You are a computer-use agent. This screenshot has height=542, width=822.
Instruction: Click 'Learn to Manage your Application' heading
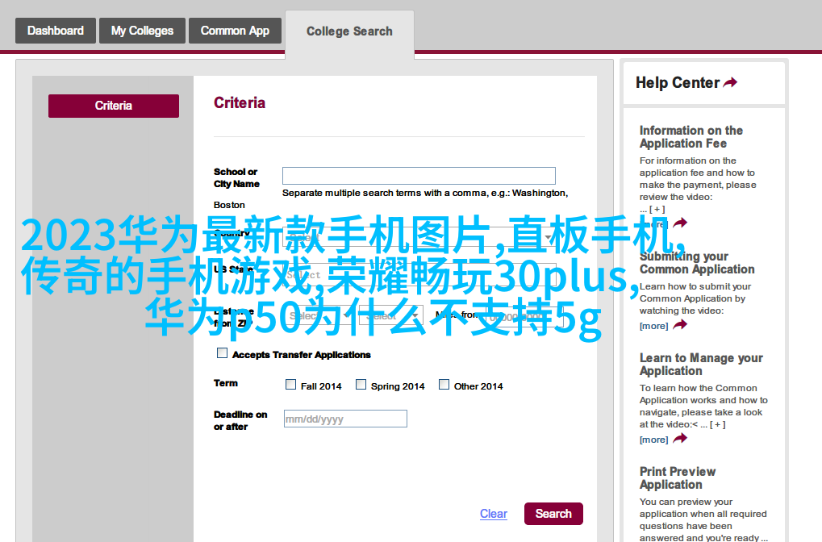pyautogui.click(x=701, y=365)
